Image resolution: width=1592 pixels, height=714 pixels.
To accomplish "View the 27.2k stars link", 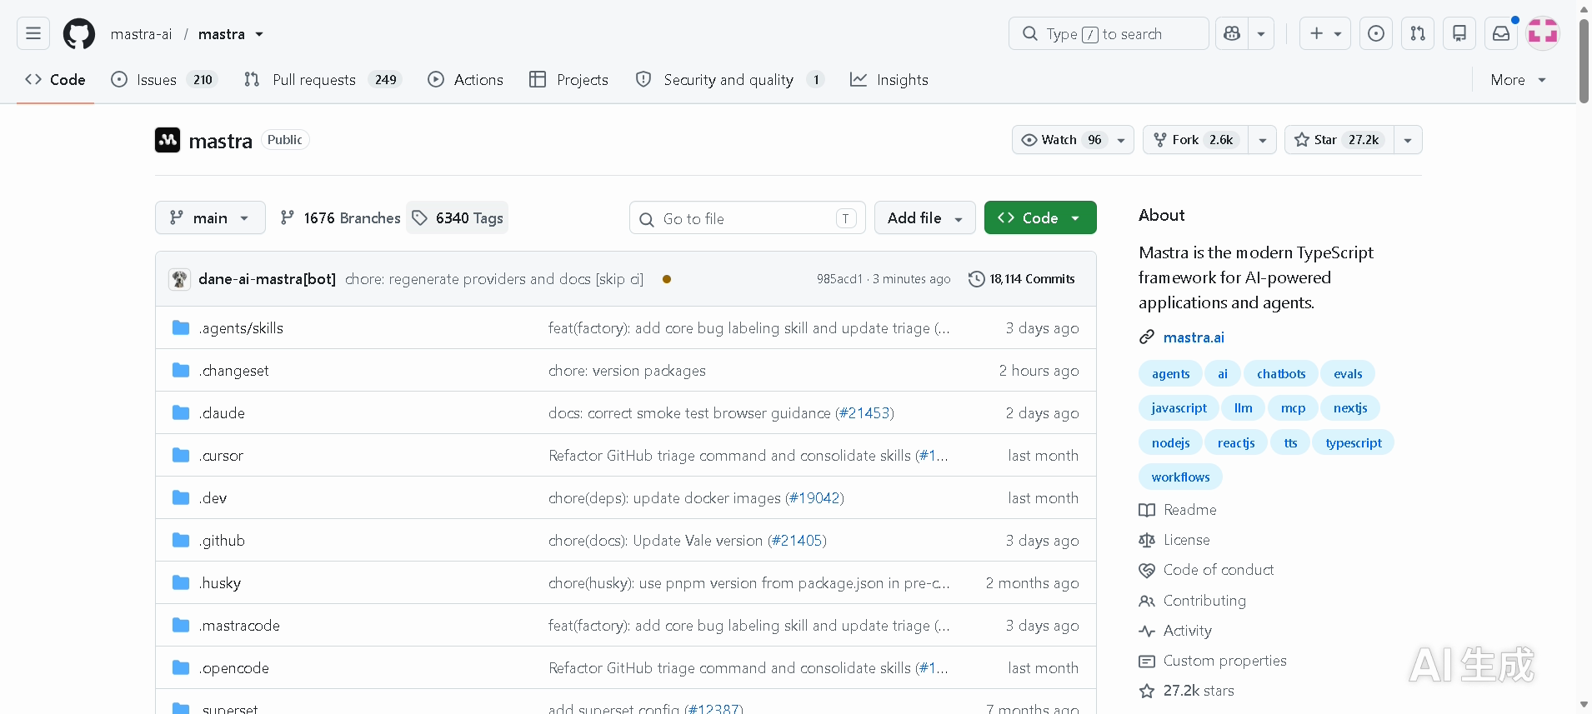I will coord(1199,691).
